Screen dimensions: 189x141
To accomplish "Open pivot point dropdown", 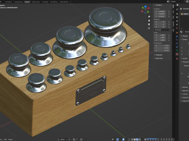I will pos(70,139).
